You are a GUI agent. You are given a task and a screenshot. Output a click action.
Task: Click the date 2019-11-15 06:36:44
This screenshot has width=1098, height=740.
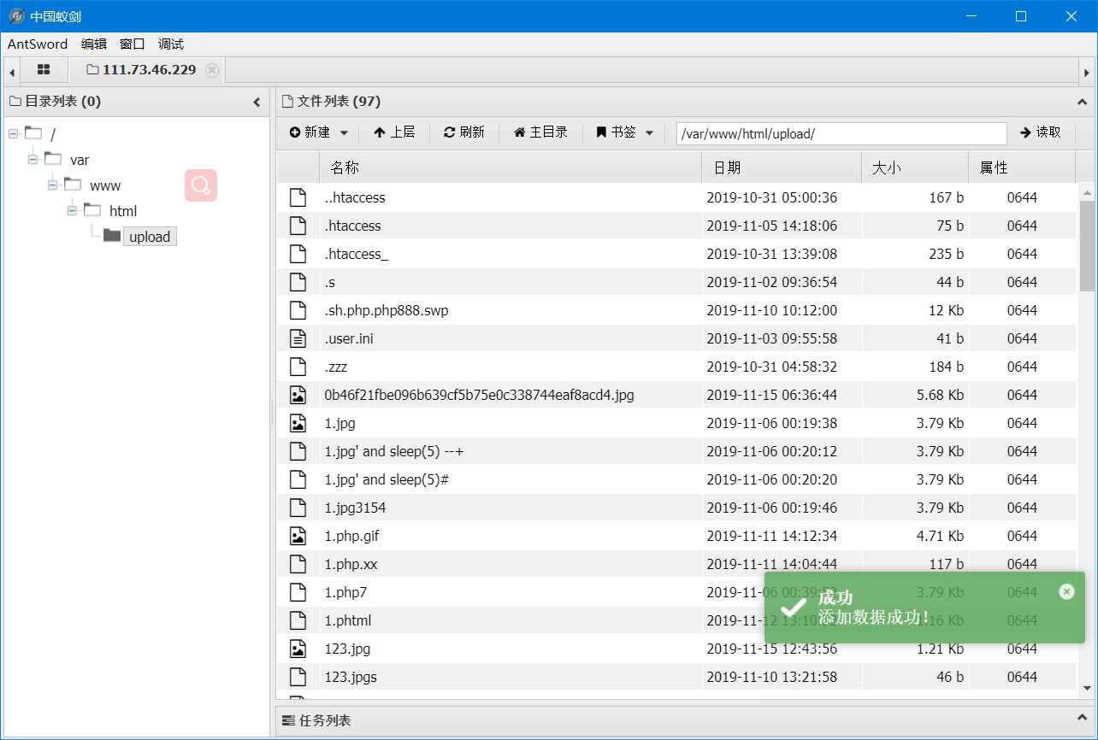point(772,395)
